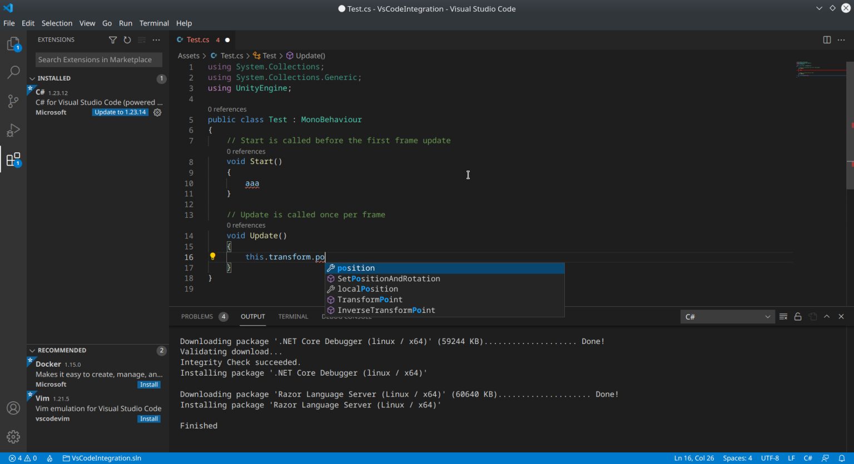Open the Selection menu
The height and width of the screenshot is (464, 854).
coord(57,23)
